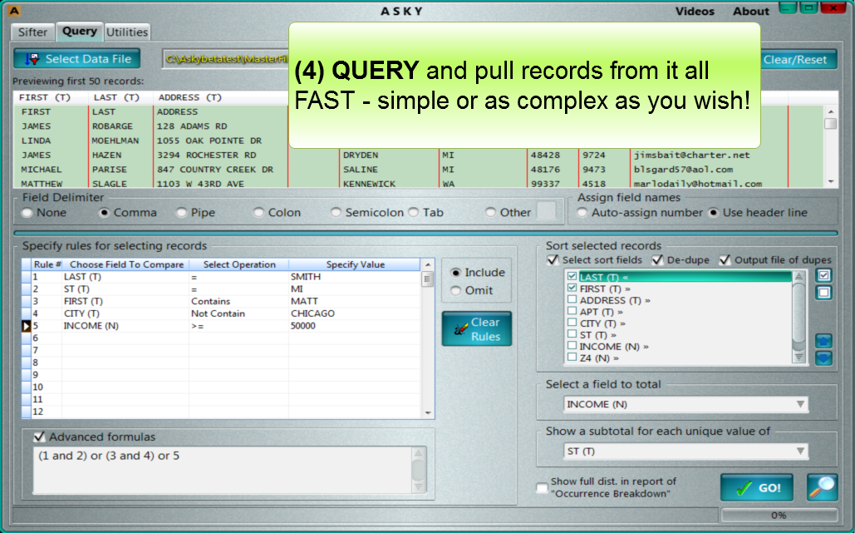
Task: Uncheck LAST (T) sort field
Action: tap(572, 277)
